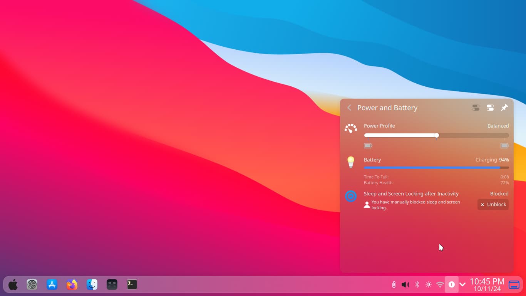
Task: Click the battery charge progress bar
Action: click(x=436, y=168)
